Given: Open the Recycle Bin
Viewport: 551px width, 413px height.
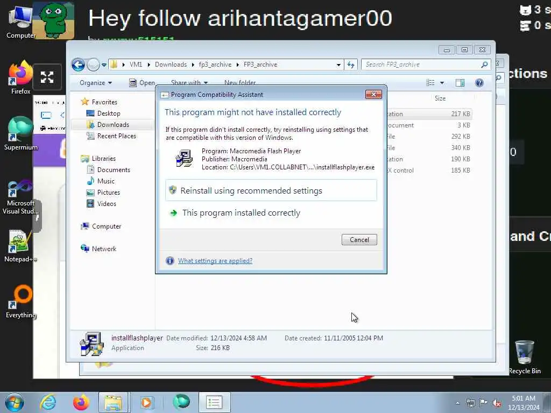Looking at the screenshot, I should click(x=524, y=358).
